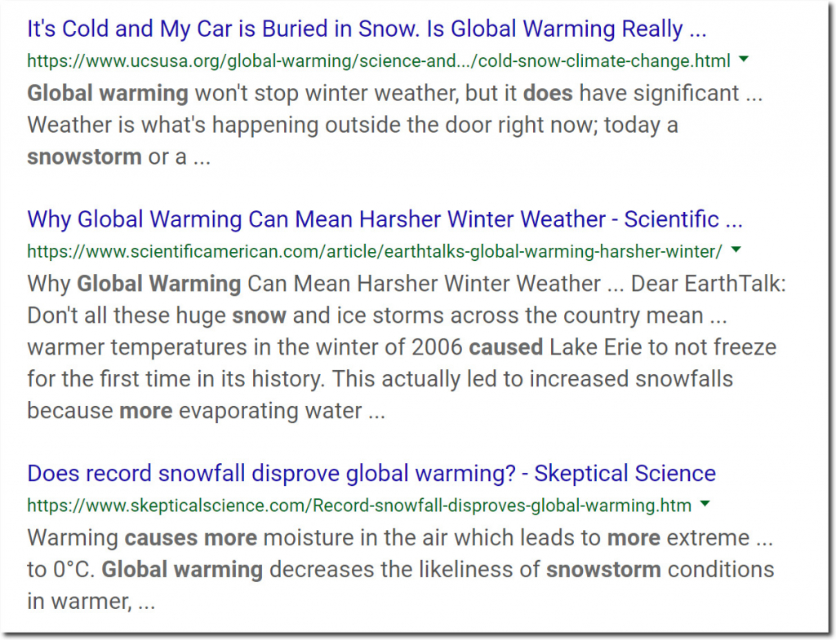Click bold "snowstorm" in the first snippet
The image size is (836, 640).
coord(84,157)
